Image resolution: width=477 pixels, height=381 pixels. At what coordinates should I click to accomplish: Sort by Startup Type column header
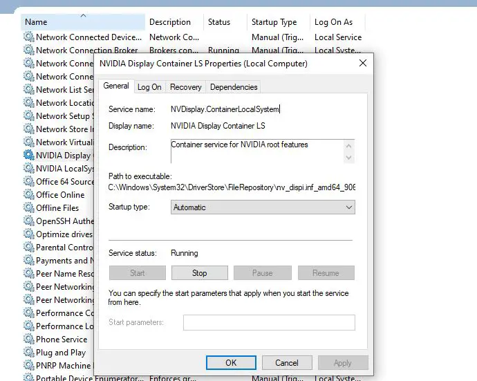(274, 22)
